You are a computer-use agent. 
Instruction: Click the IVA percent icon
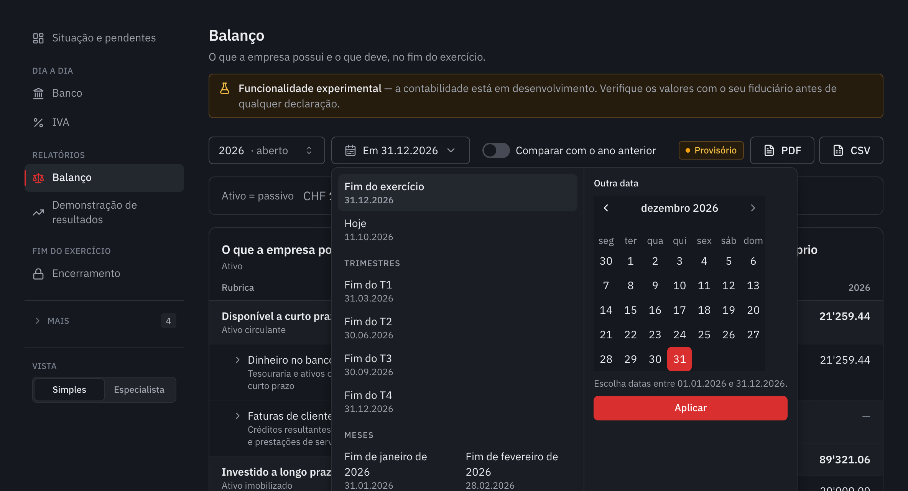click(x=38, y=122)
